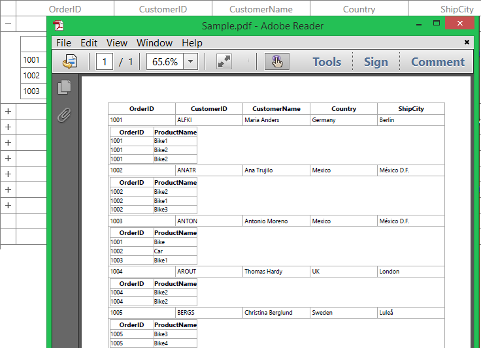Click the Ana Trujillo cell in the PDF
The width and height of the screenshot is (481, 348).
click(276, 170)
